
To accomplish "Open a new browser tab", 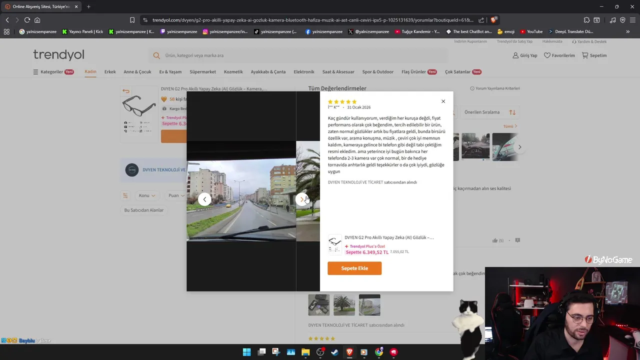I will coord(88,6).
